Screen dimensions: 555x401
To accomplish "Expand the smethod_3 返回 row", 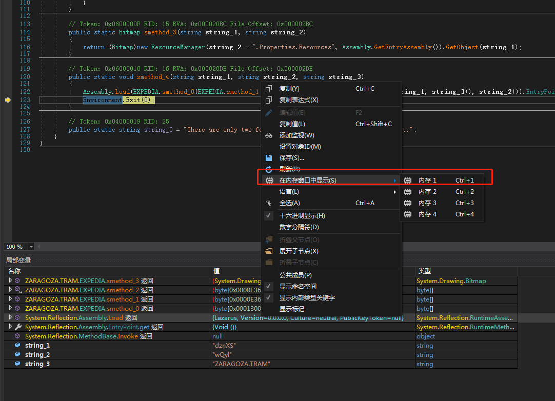I will 10,280.
